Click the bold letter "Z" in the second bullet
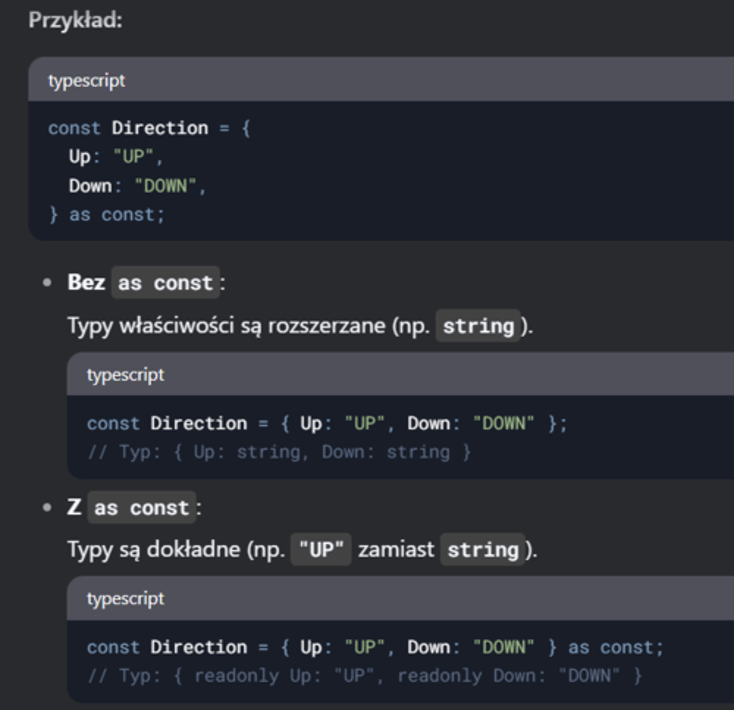734x710 pixels. [x=74, y=507]
